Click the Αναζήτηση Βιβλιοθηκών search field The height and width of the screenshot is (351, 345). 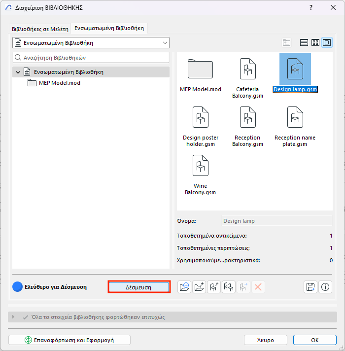[x=91, y=58]
